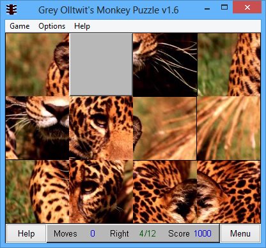Select the bottom-left tile with spotted body and grass
The height and width of the screenshot is (248, 266).
tap(37, 191)
